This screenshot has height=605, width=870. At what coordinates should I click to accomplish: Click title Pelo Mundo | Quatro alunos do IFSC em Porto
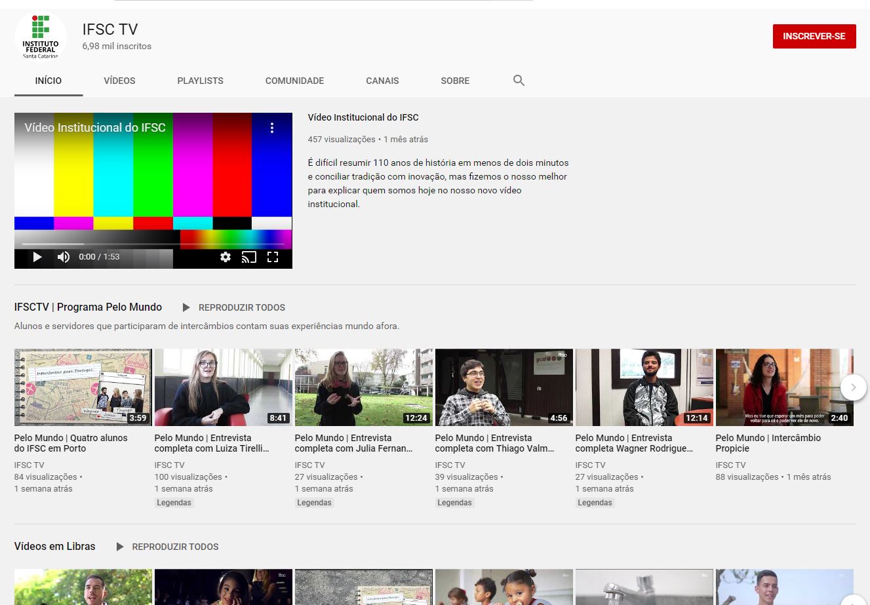[x=71, y=443]
